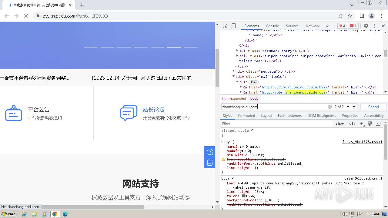Open the #666 color swatch
Viewport: 388px width, 218px height.
click(x=243, y=196)
